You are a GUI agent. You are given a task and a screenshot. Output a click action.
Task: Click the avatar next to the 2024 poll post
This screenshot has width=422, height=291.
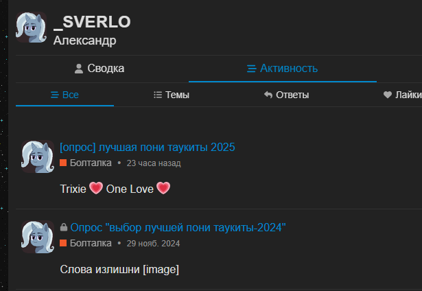pos(37,237)
